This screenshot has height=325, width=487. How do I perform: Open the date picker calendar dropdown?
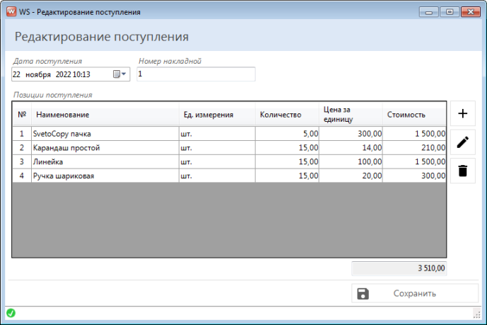(120, 74)
